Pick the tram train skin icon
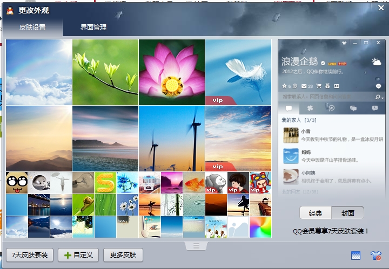Image resolution: width=389 pixels, height=269 pixels. 150,183
